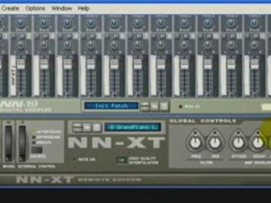Click the channel 8 pan knob

click(161, 45)
